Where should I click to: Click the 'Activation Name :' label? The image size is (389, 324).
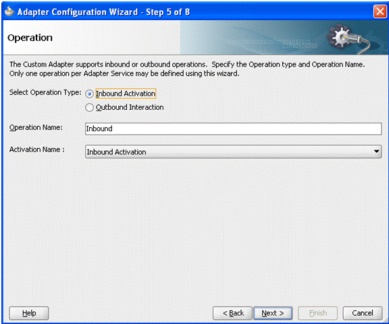tap(37, 150)
